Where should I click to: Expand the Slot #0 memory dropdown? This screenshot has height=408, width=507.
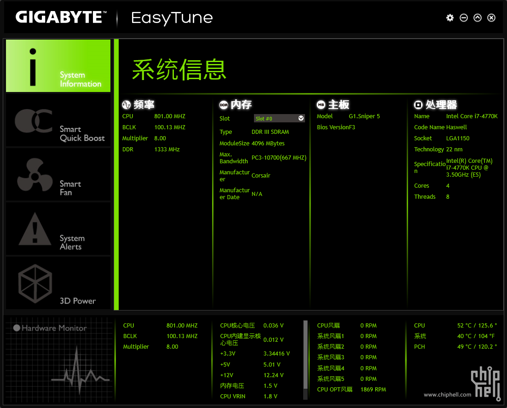coord(279,118)
